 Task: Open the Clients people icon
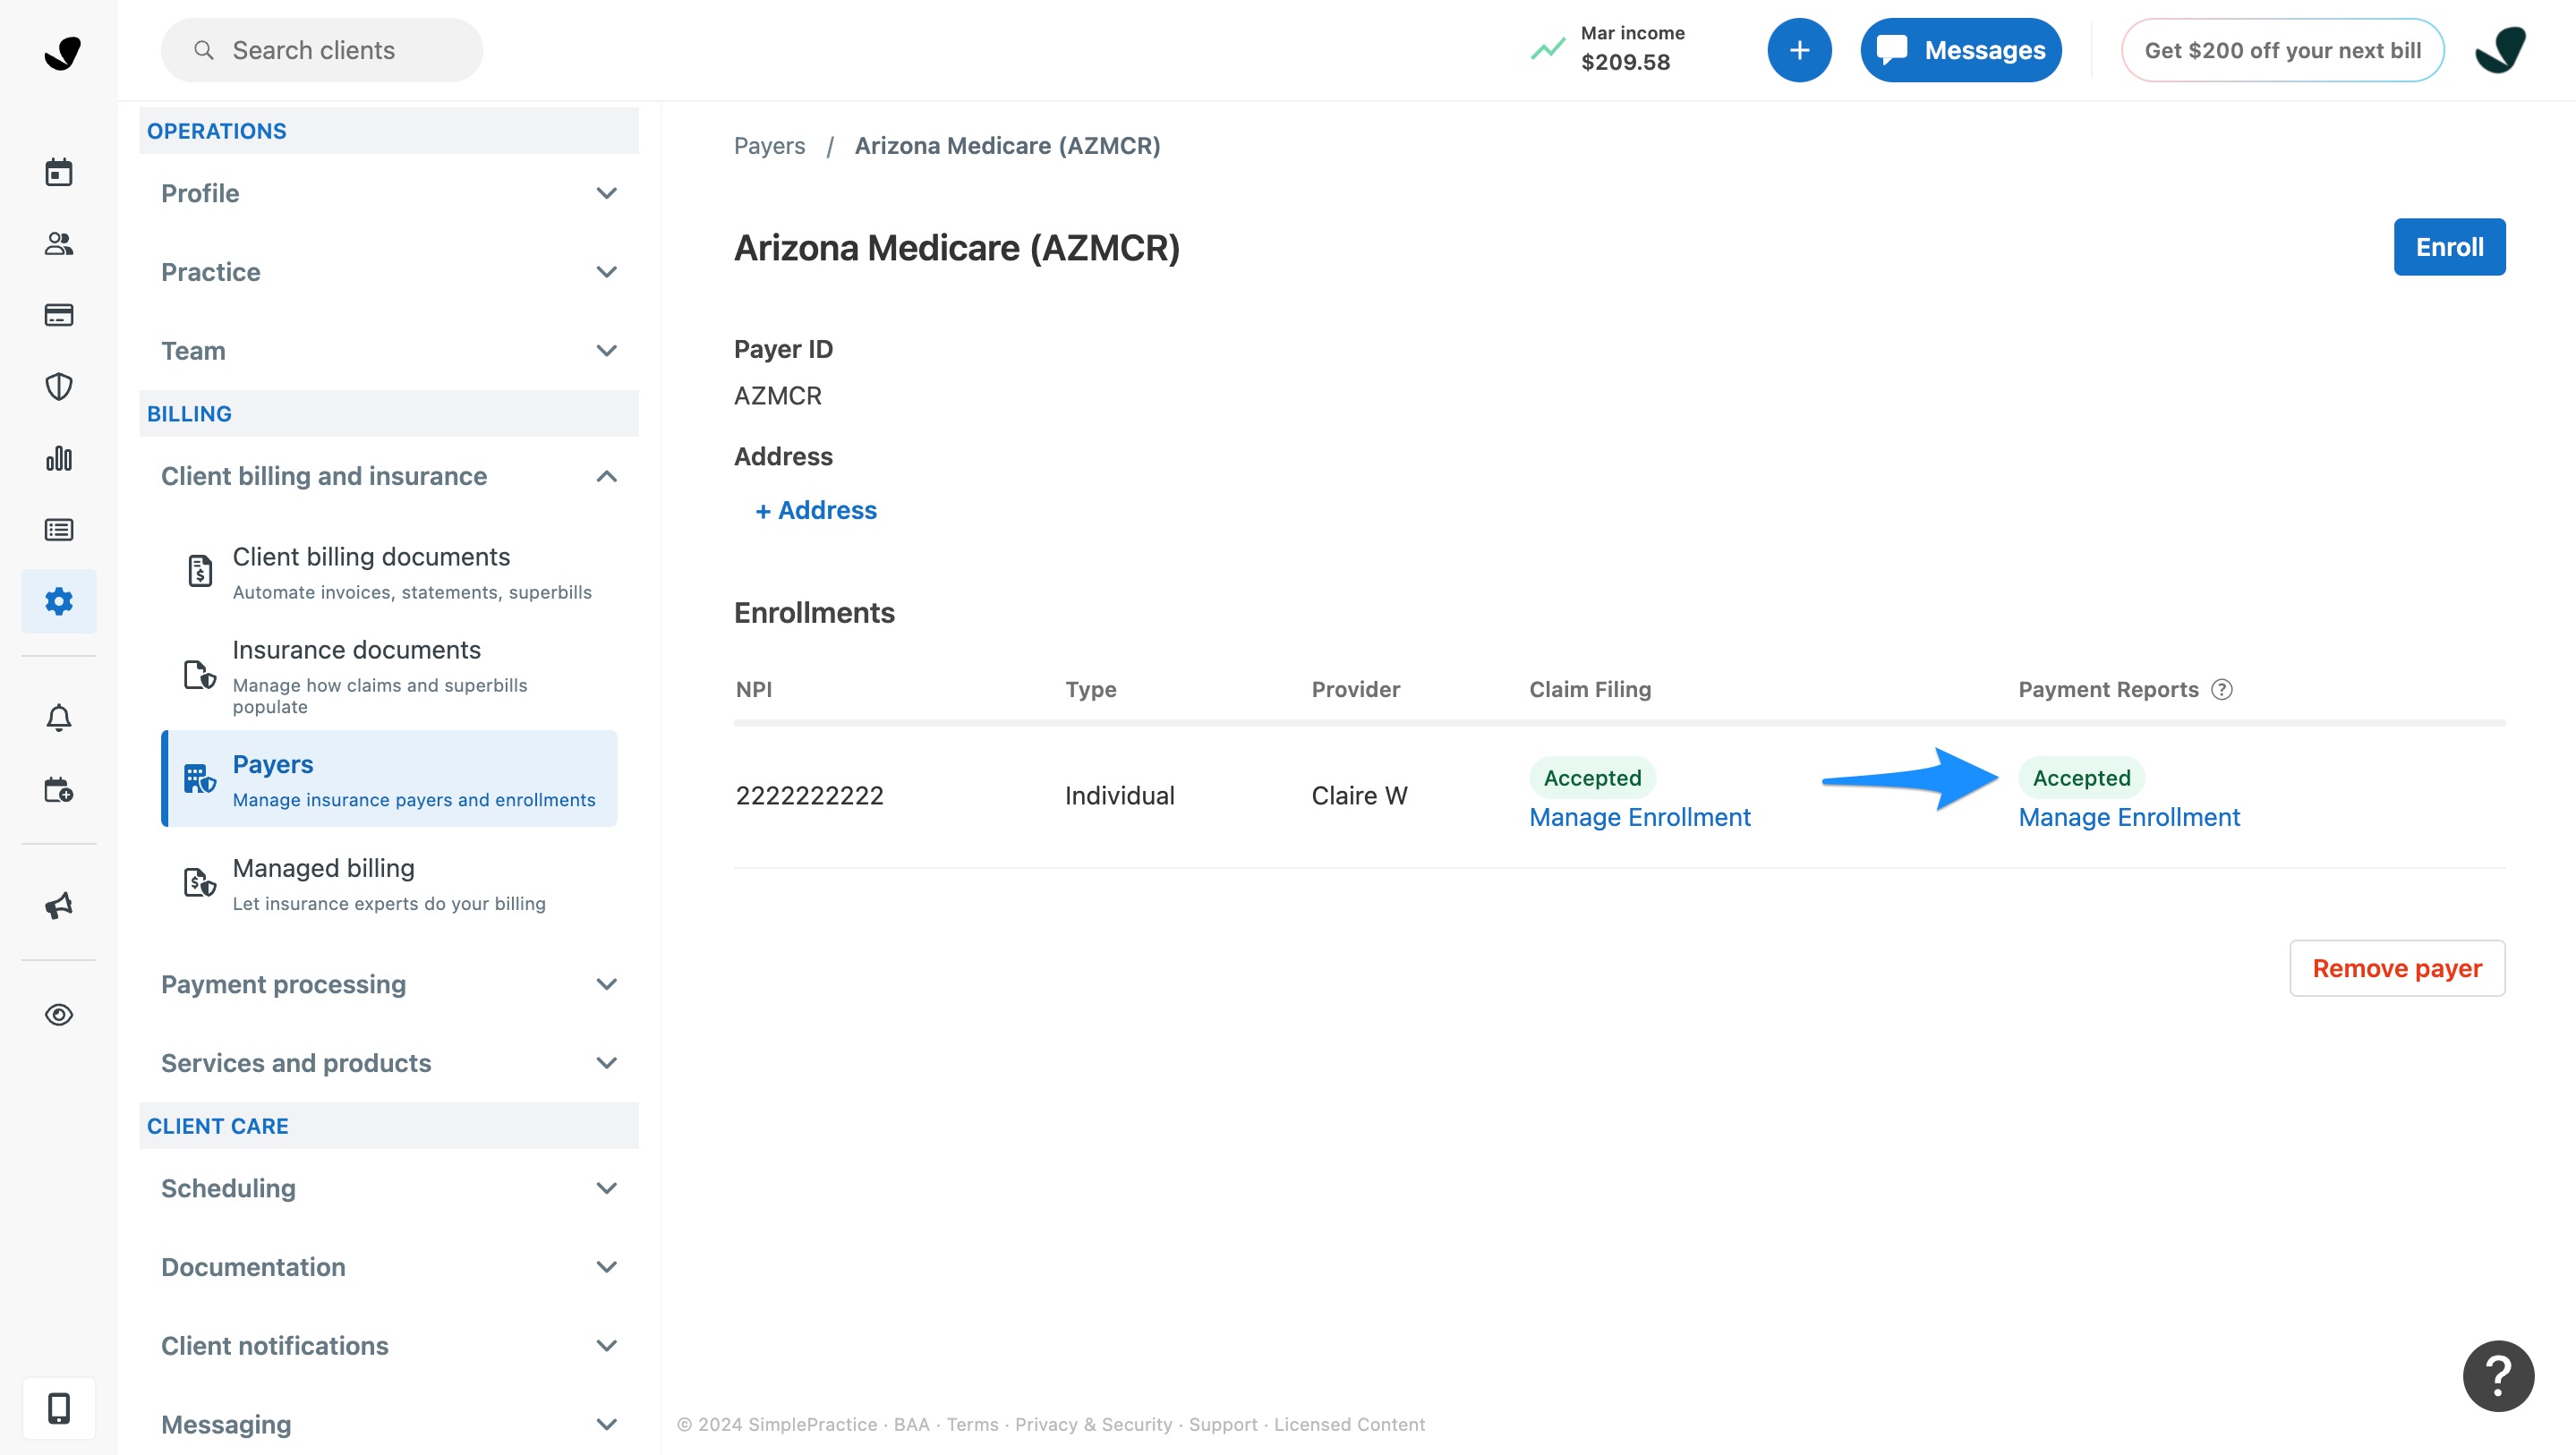[x=59, y=243]
